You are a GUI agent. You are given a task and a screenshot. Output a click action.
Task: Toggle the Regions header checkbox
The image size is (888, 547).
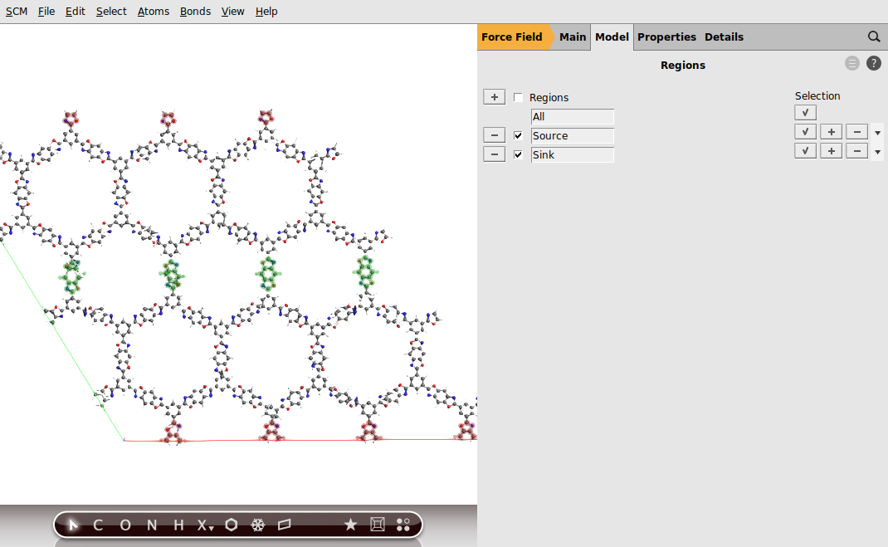518,97
